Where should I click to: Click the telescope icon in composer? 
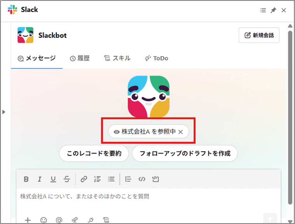point(75,220)
